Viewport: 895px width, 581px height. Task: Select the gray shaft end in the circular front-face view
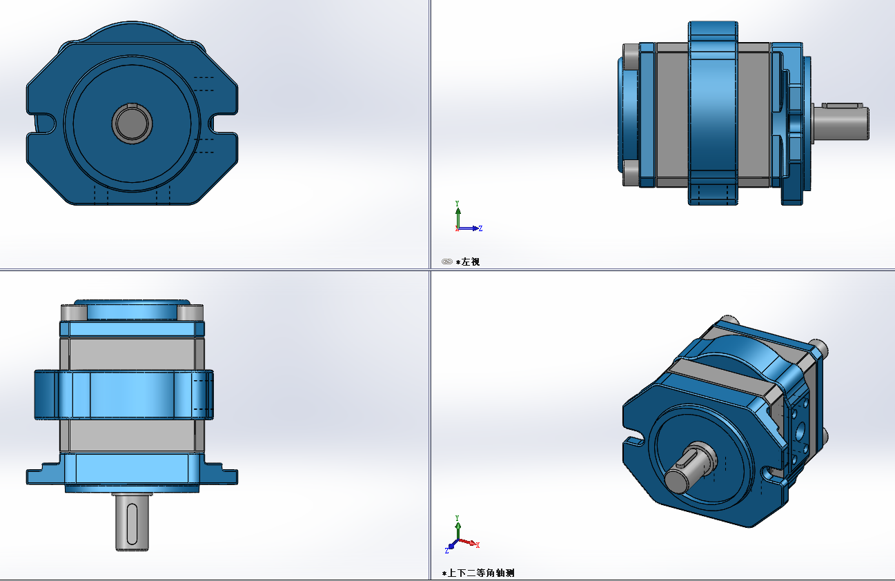click(132, 124)
